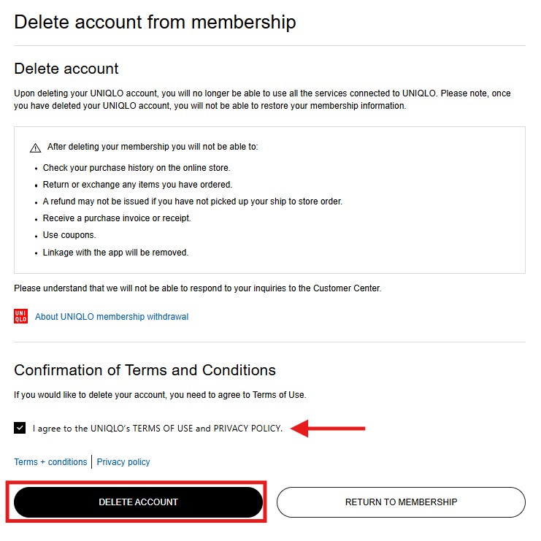The width and height of the screenshot is (541, 541).
Task: Open the Terms + conditions link
Action: pyautogui.click(x=50, y=462)
